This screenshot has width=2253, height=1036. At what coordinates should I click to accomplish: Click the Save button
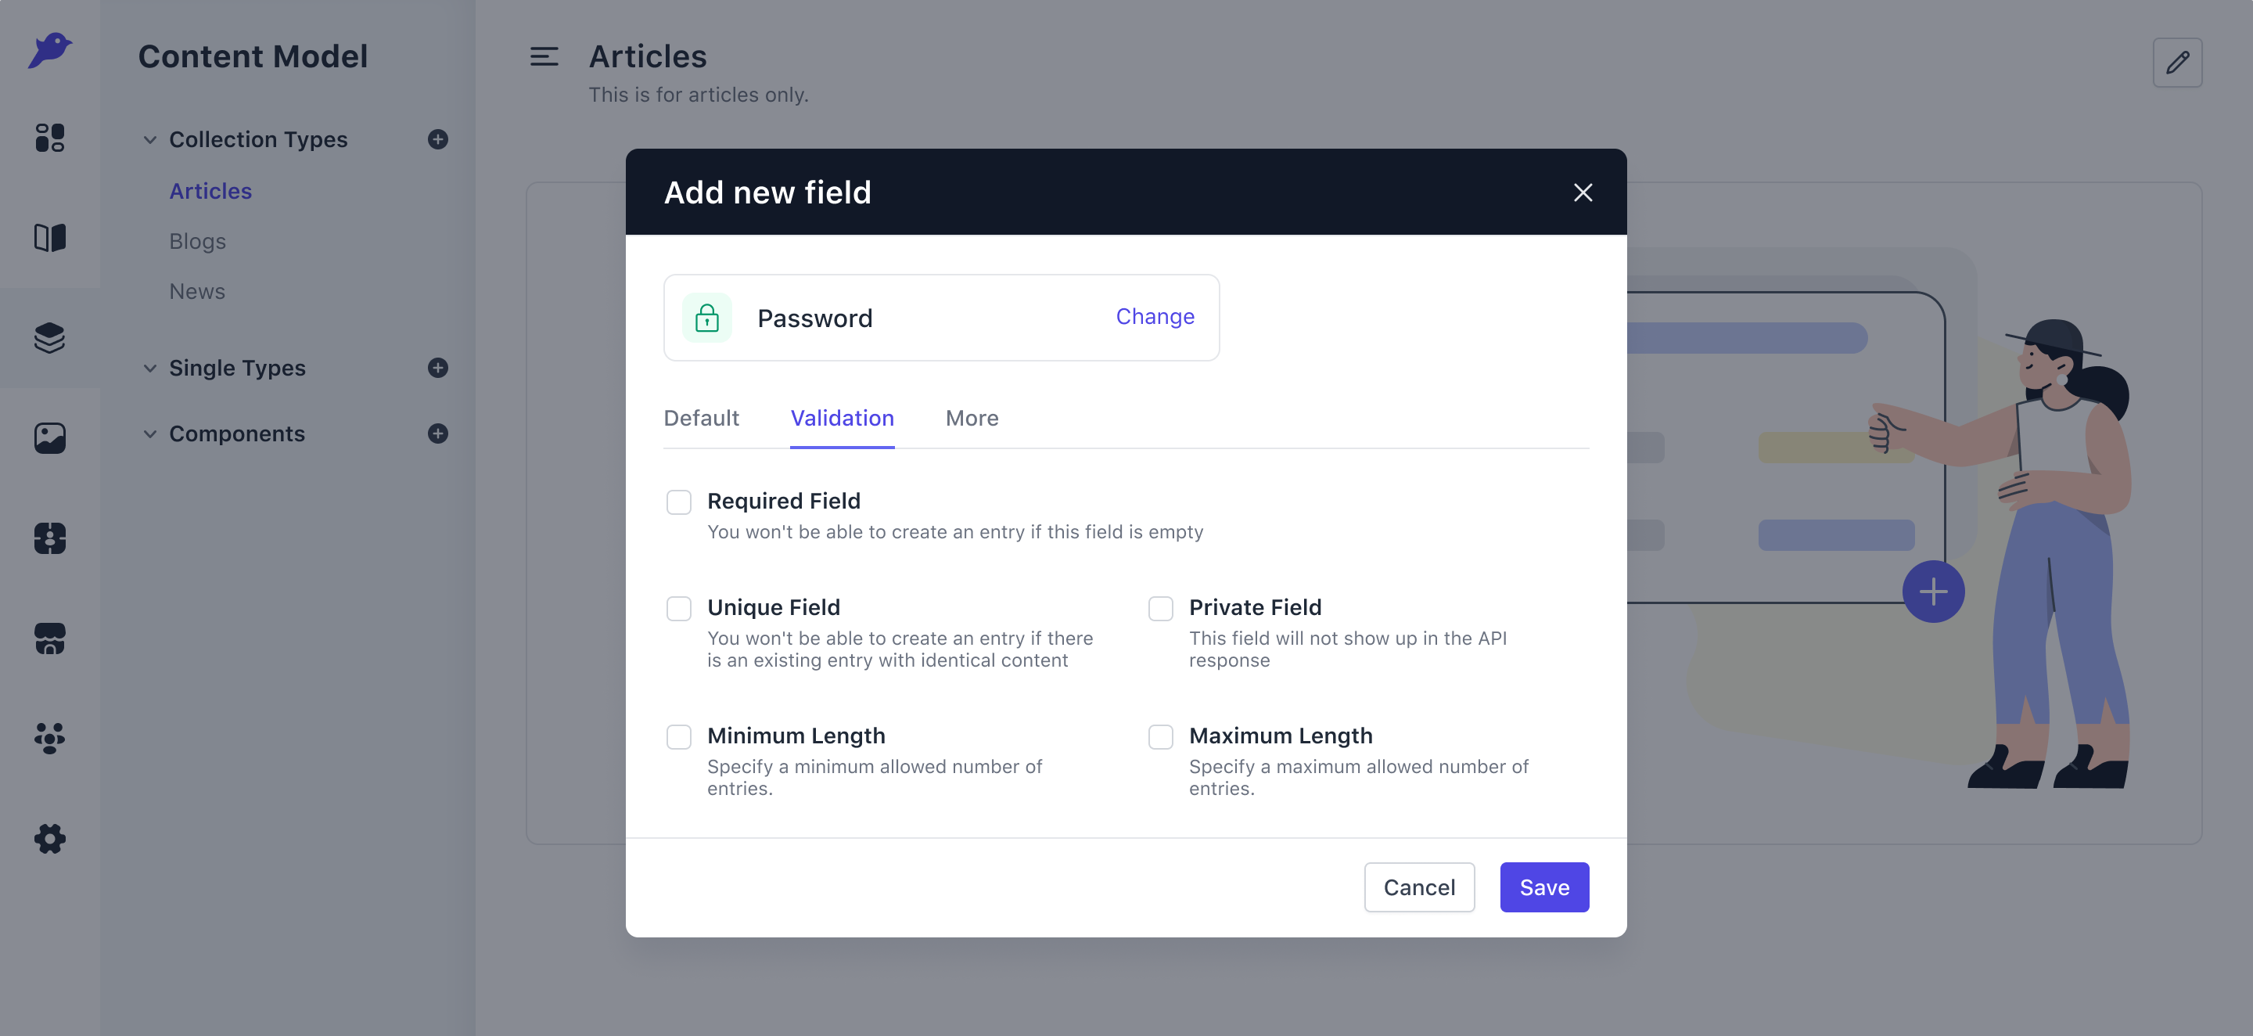pyautogui.click(x=1544, y=887)
